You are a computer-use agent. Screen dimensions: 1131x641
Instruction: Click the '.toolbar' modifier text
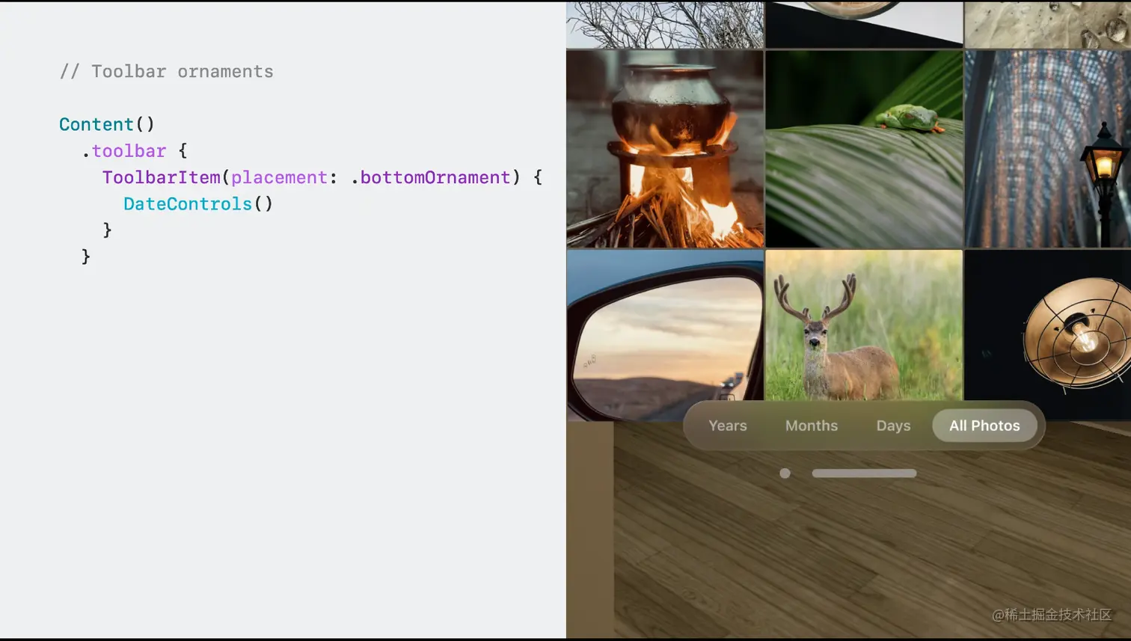[x=124, y=151]
